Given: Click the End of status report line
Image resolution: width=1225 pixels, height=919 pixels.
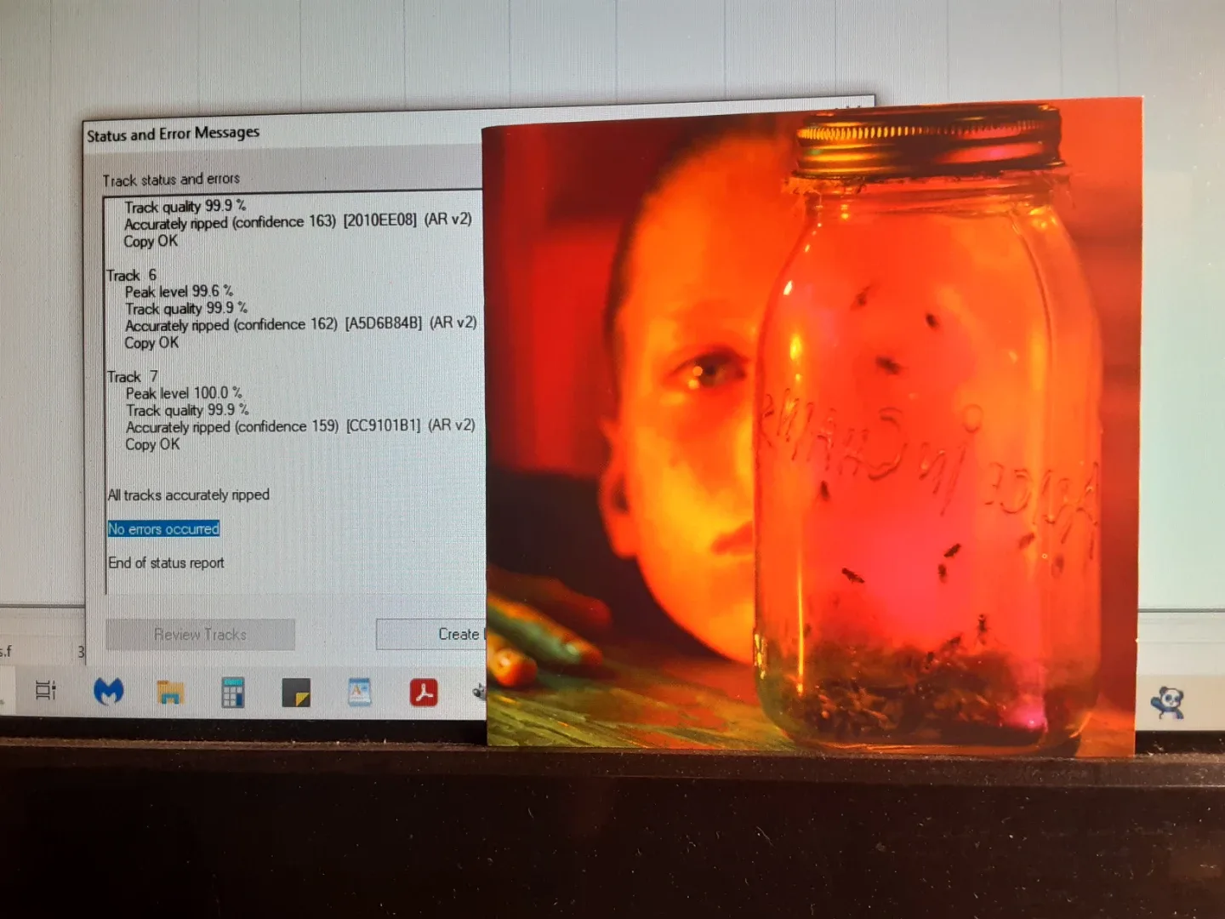Looking at the screenshot, I should [x=165, y=563].
